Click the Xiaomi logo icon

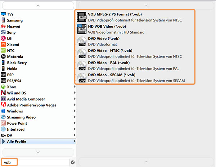(x=3, y=44)
